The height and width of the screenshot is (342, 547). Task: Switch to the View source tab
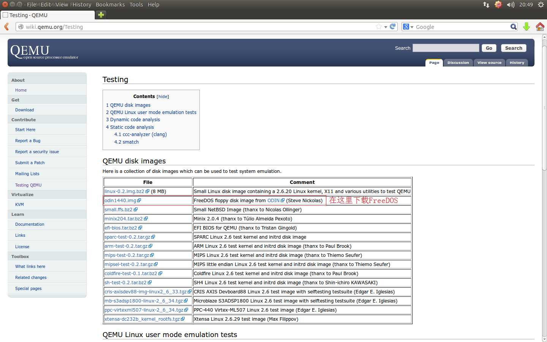pos(489,63)
